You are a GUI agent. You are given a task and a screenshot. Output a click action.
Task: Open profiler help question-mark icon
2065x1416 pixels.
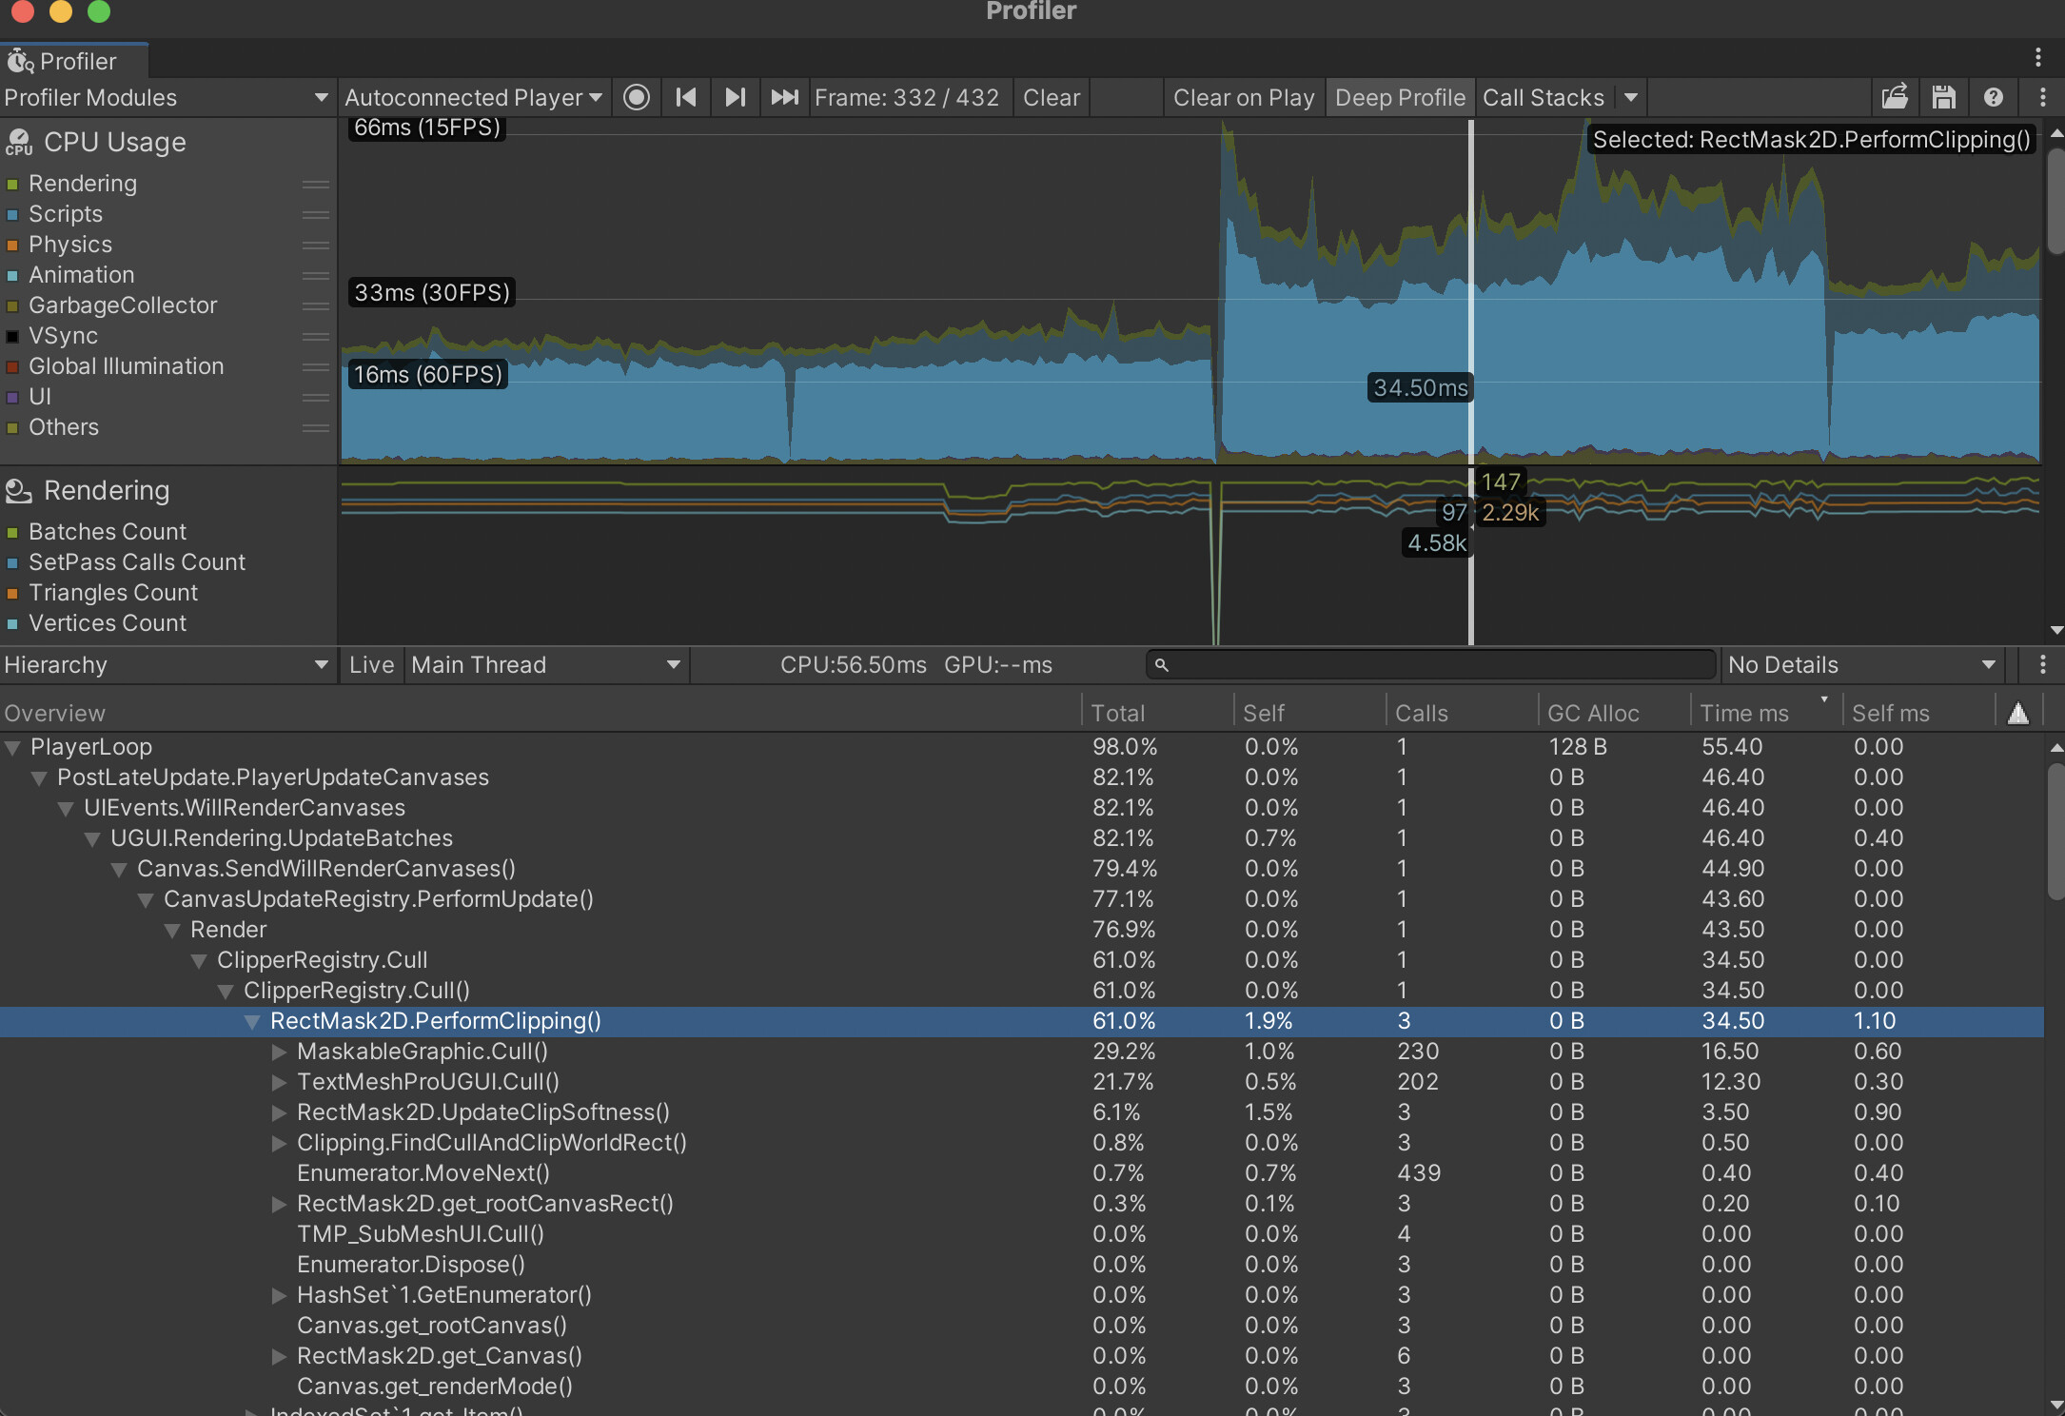coord(1994,98)
